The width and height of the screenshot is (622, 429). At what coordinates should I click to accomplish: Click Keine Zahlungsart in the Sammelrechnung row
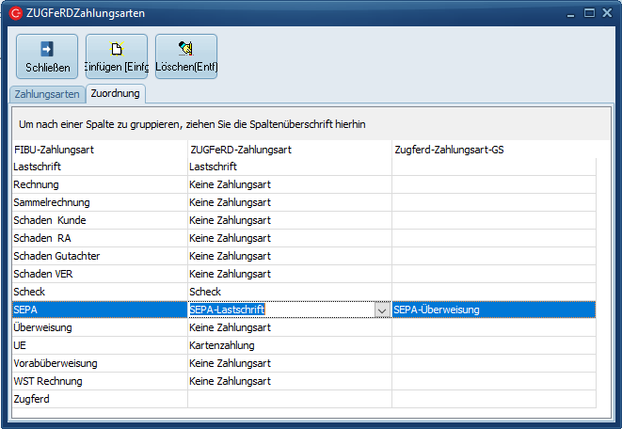[290, 202]
